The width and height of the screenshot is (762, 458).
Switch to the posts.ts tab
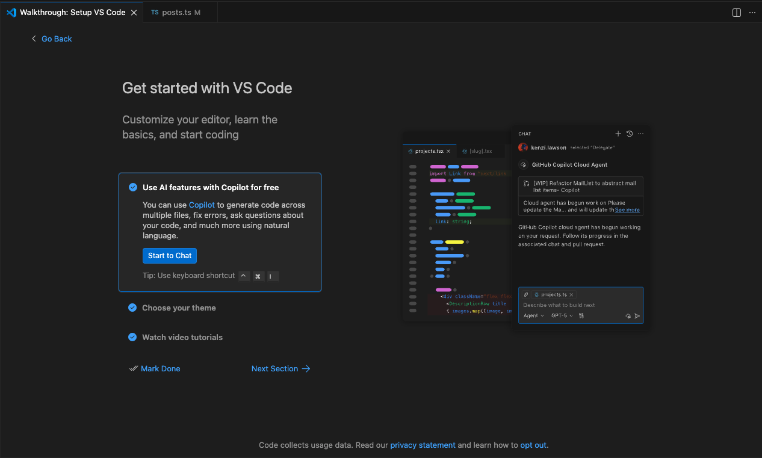[176, 13]
